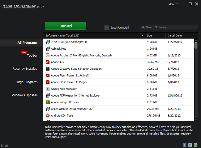
Task: Open the More dropdown menu
Action: point(173,4)
